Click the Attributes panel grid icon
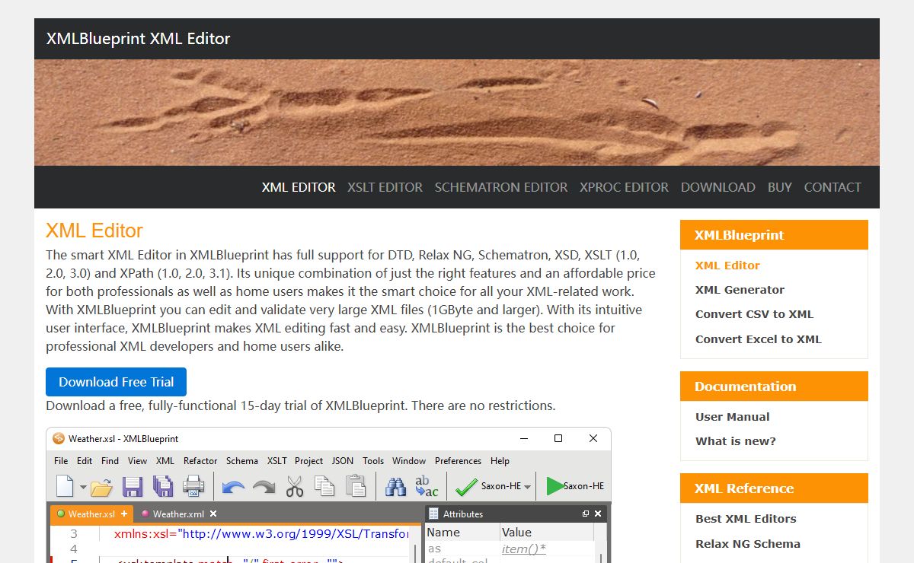Viewport: 914px width, 563px height. pyautogui.click(x=433, y=514)
